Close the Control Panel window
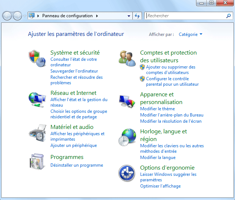The image size is (235, 200). coord(225,3)
